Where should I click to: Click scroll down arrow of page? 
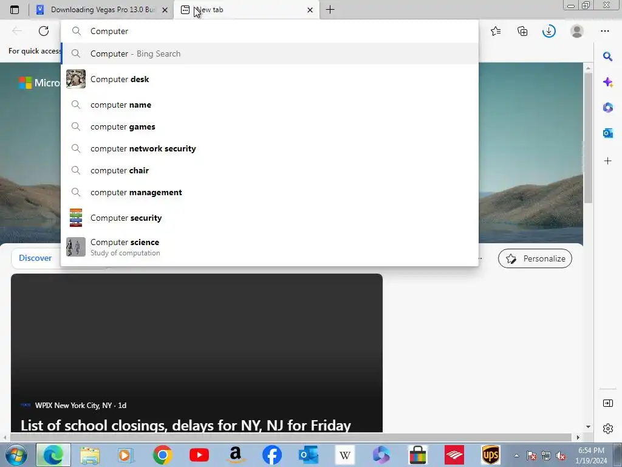coord(588,427)
